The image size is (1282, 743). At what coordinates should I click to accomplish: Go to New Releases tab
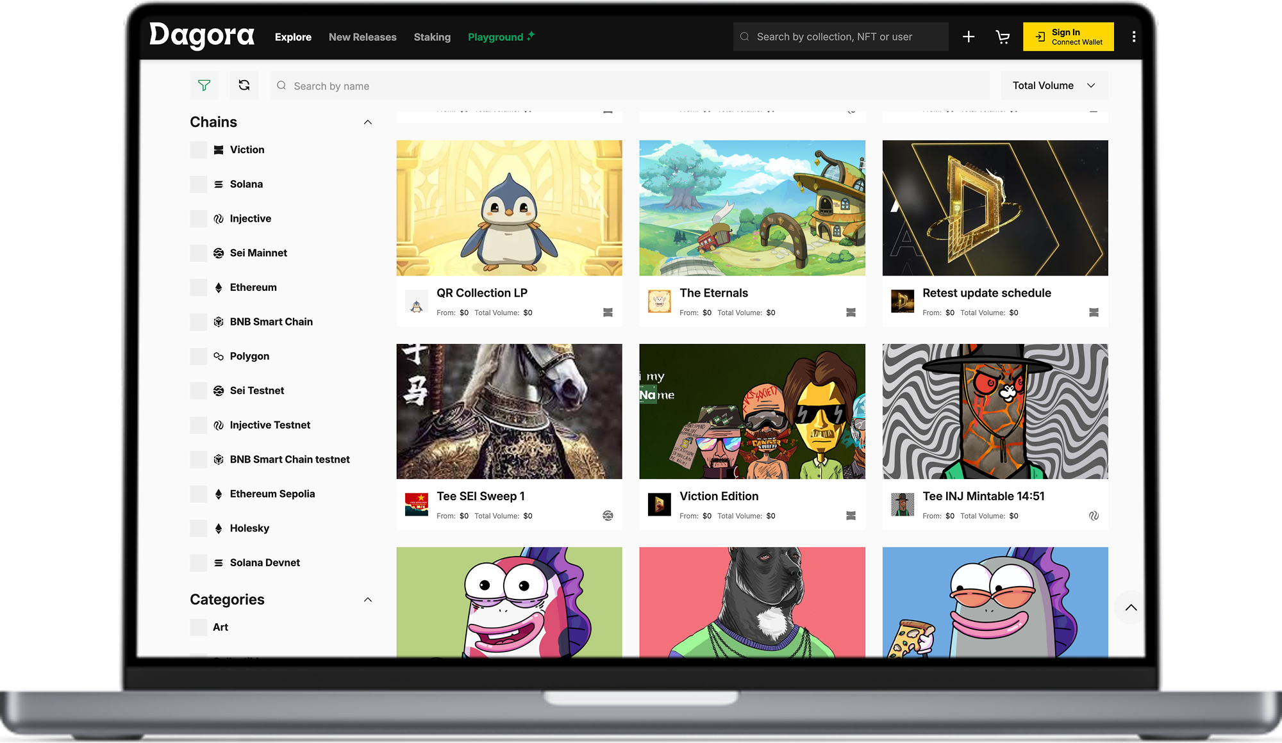362,37
